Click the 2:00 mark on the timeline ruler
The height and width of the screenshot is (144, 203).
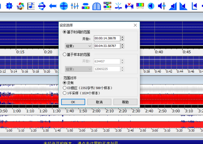[x=96, y=111]
